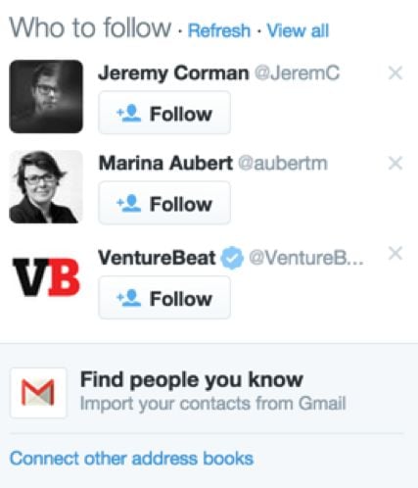Dismiss the VentureBeat suggestion
The height and width of the screenshot is (488, 418).
click(395, 253)
